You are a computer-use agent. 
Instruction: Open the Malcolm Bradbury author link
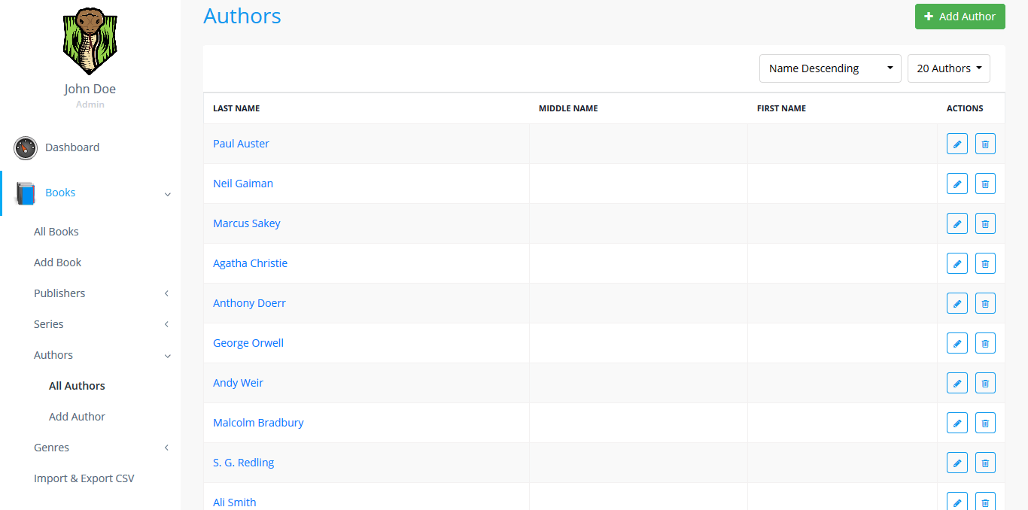click(258, 423)
